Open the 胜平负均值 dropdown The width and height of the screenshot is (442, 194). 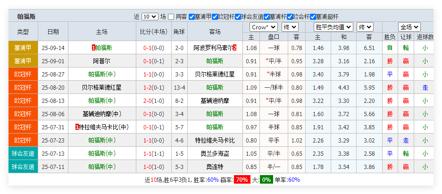[334, 27]
